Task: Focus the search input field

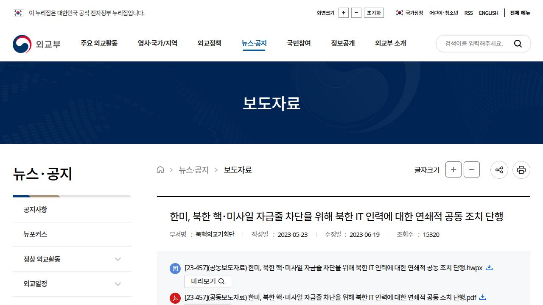Action: 475,44
